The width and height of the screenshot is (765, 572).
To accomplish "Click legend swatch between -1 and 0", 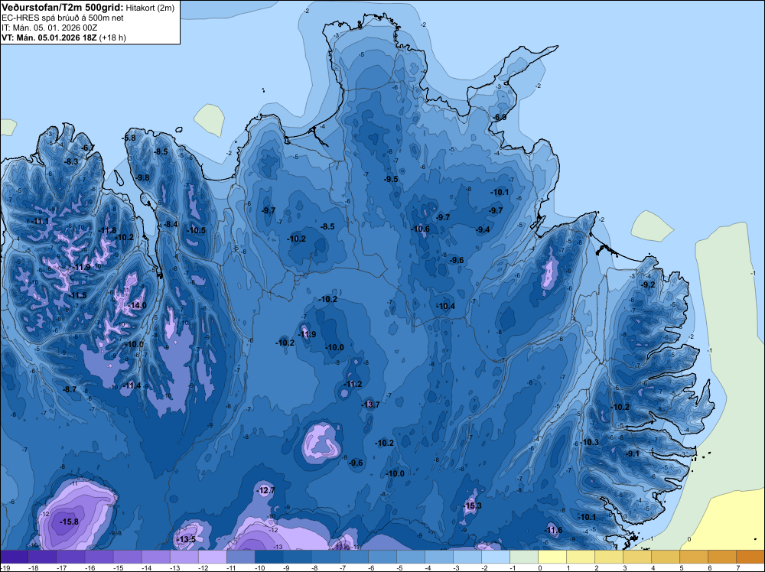I will click(524, 557).
